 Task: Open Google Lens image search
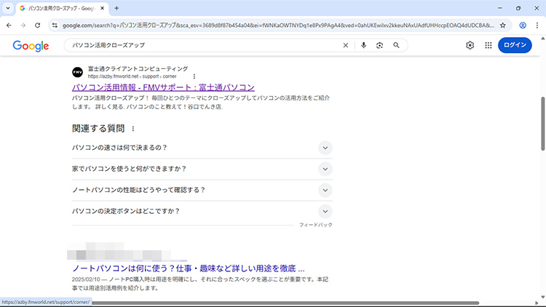click(379, 45)
